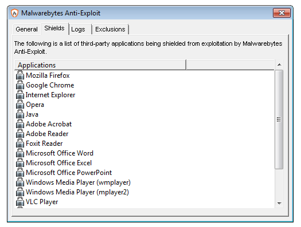This screenshot has width=301, height=227.
Task: Click the lock icon beside VLC Player
Action: tap(20, 202)
